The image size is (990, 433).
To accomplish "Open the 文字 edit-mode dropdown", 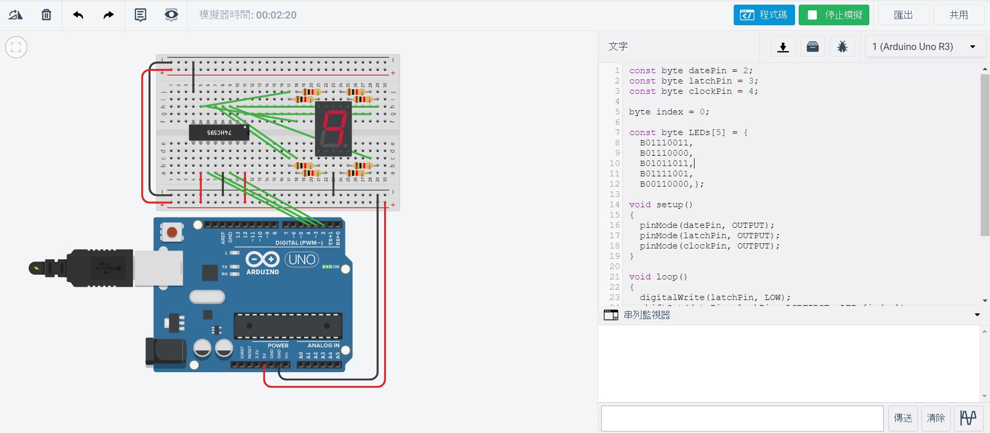I will click(679, 46).
